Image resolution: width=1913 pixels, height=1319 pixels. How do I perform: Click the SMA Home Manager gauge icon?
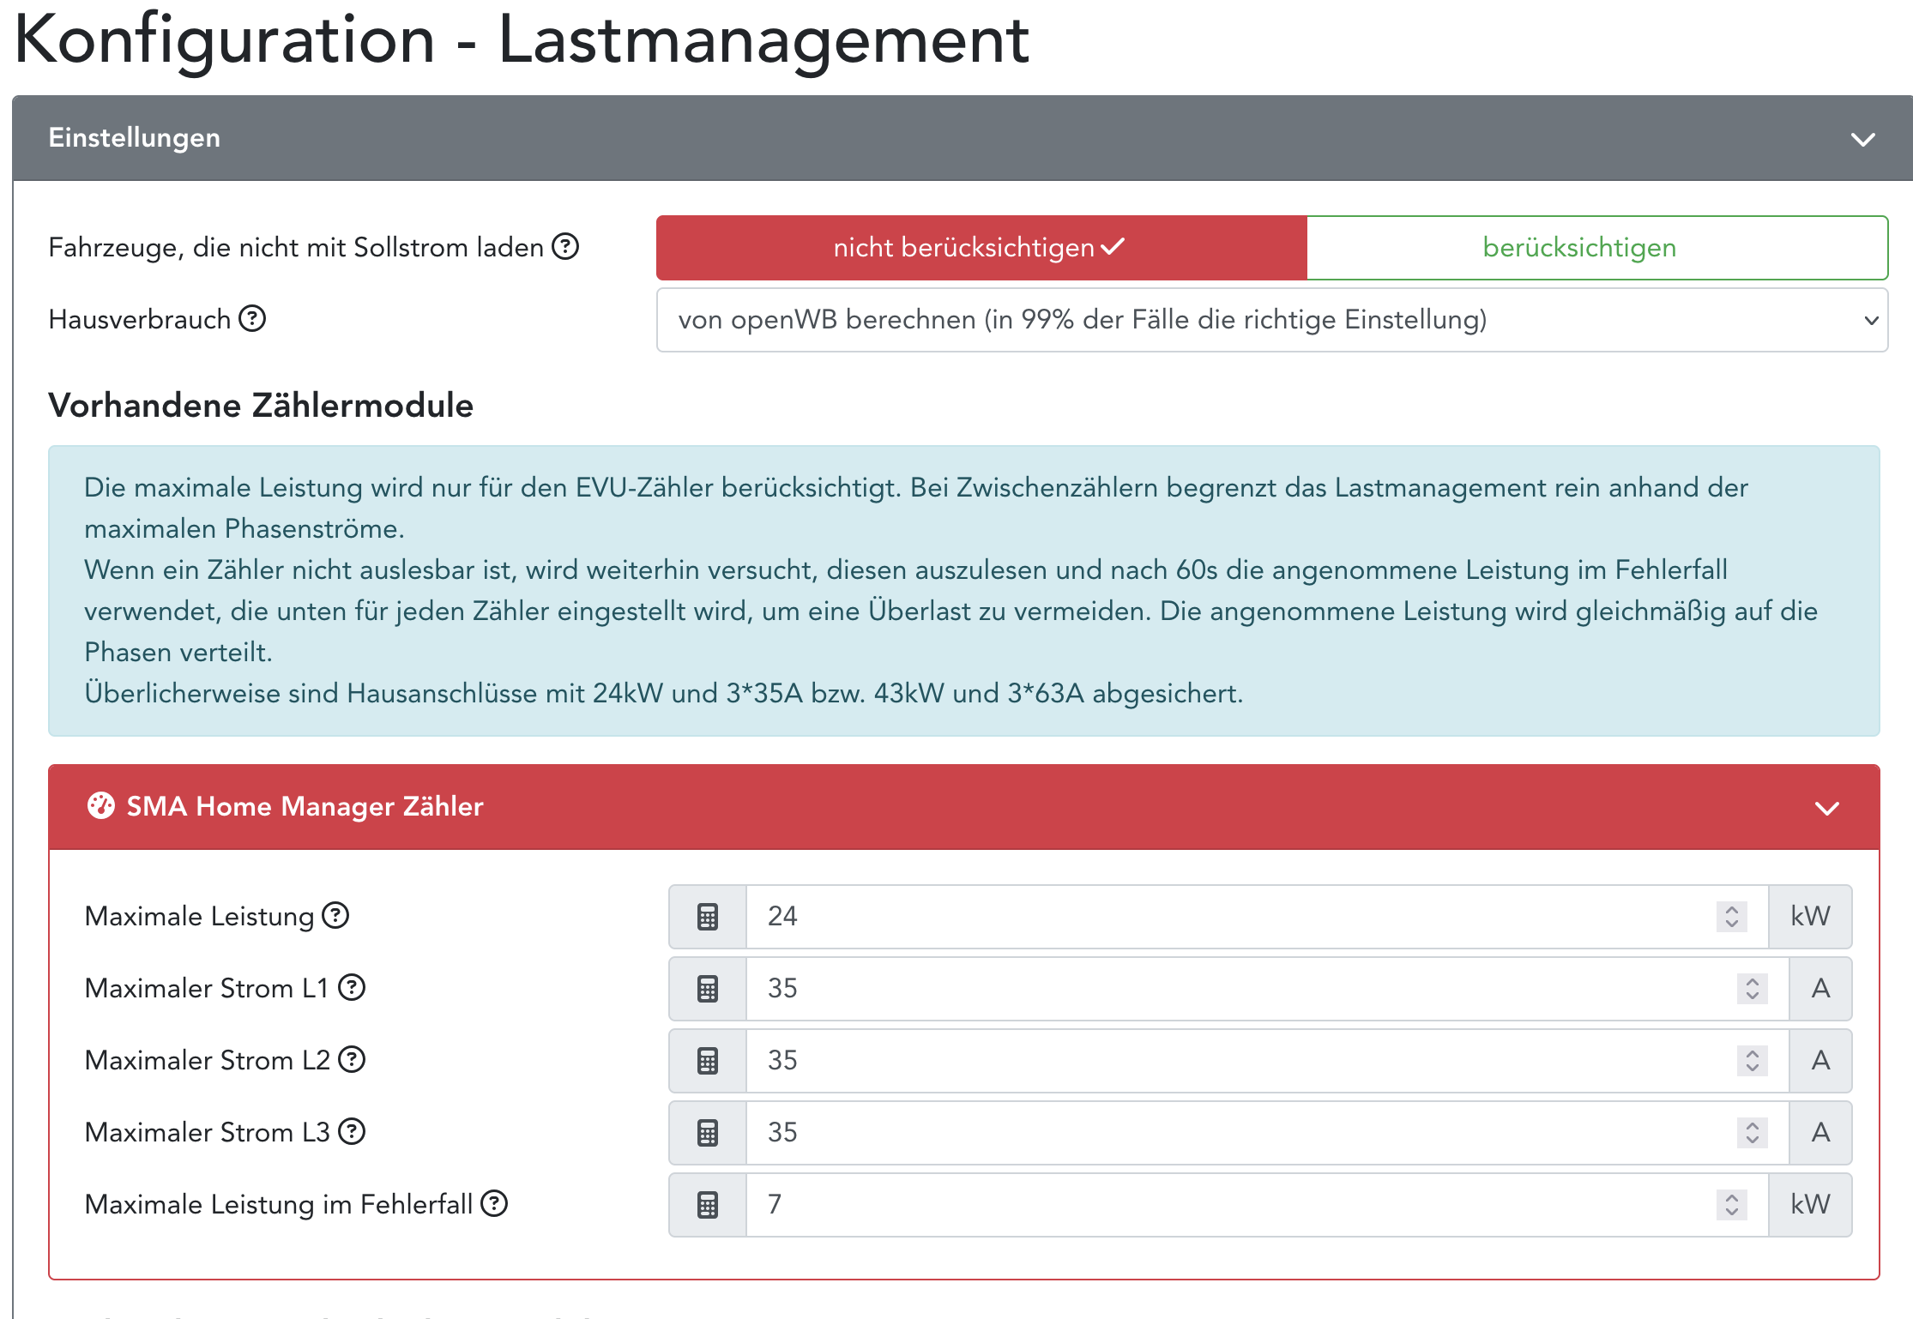point(101,806)
